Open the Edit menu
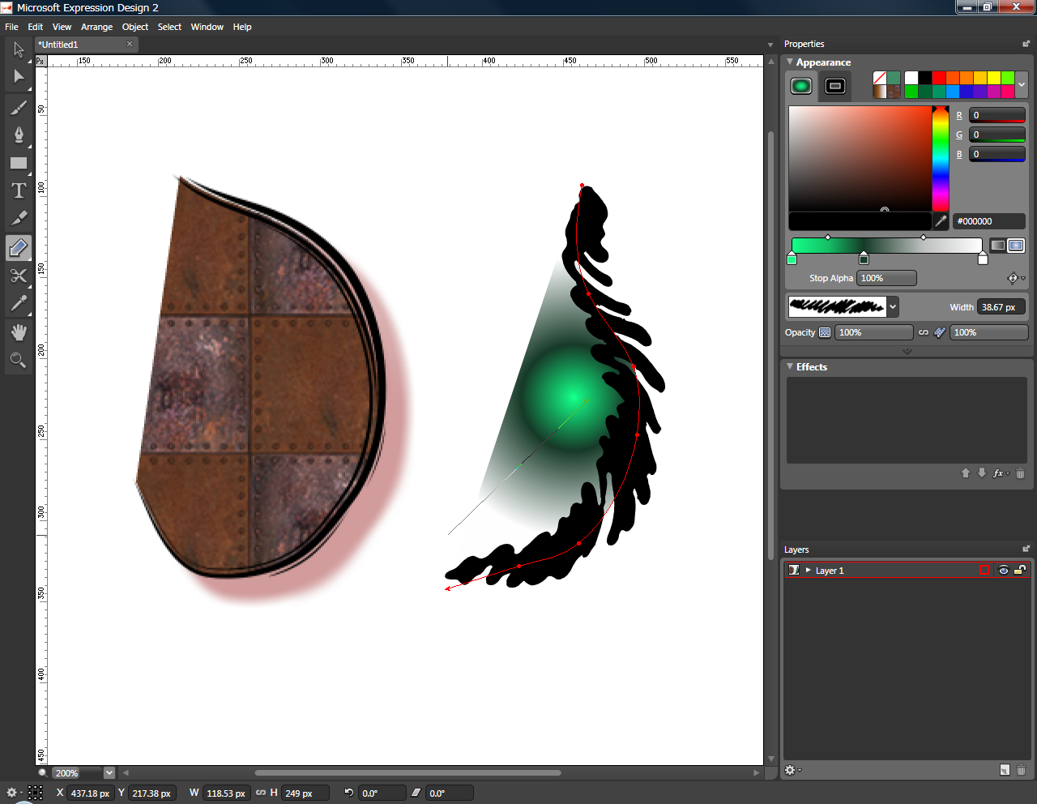 [36, 27]
